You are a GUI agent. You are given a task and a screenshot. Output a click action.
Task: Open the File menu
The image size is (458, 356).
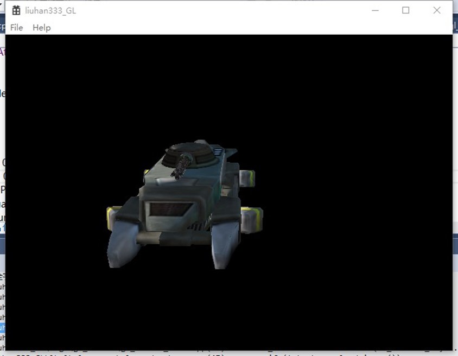point(16,28)
